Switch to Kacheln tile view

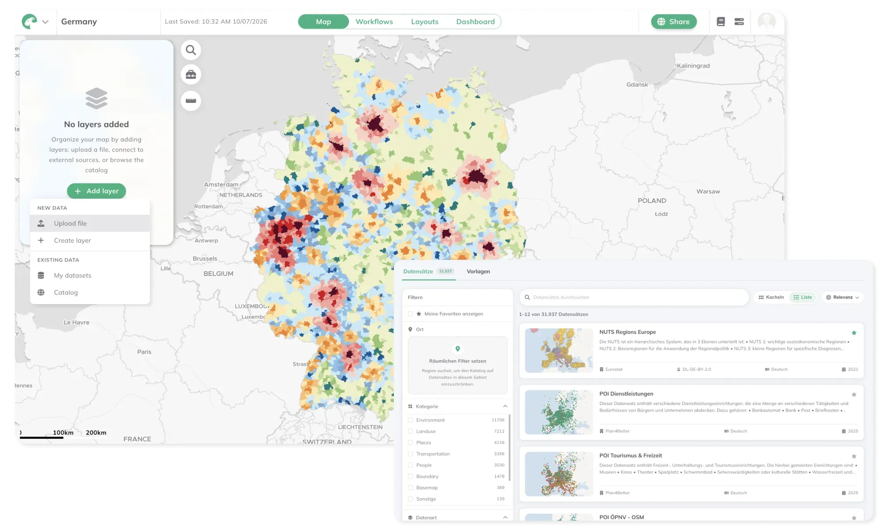coord(771,297)
